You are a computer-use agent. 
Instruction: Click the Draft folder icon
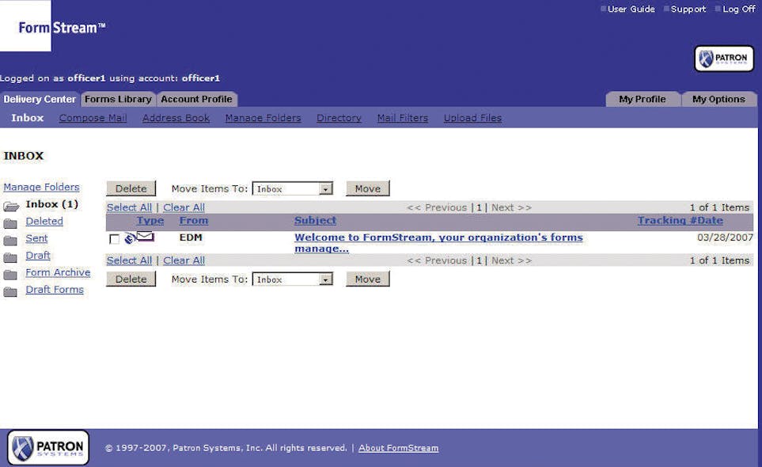(10, 257)
